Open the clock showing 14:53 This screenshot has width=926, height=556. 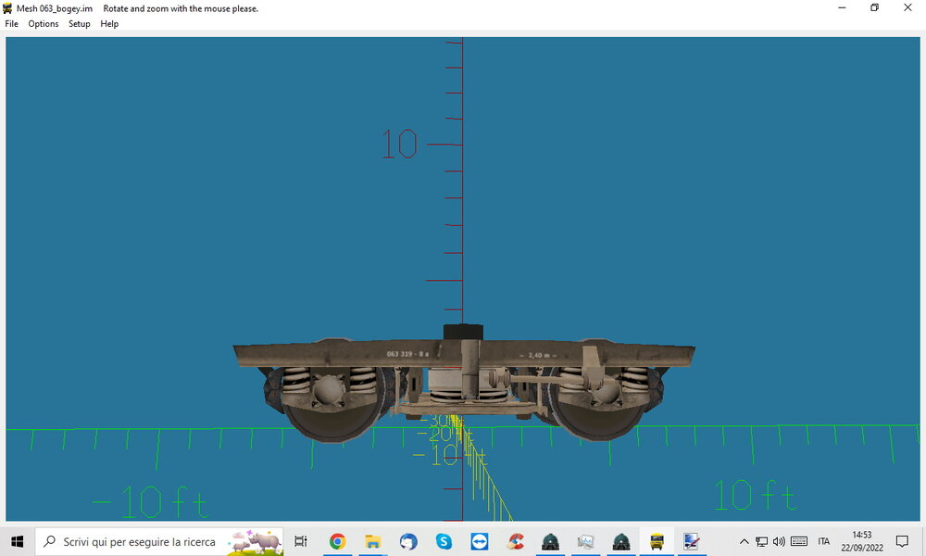pyautogui.click(x=861, y=541)
